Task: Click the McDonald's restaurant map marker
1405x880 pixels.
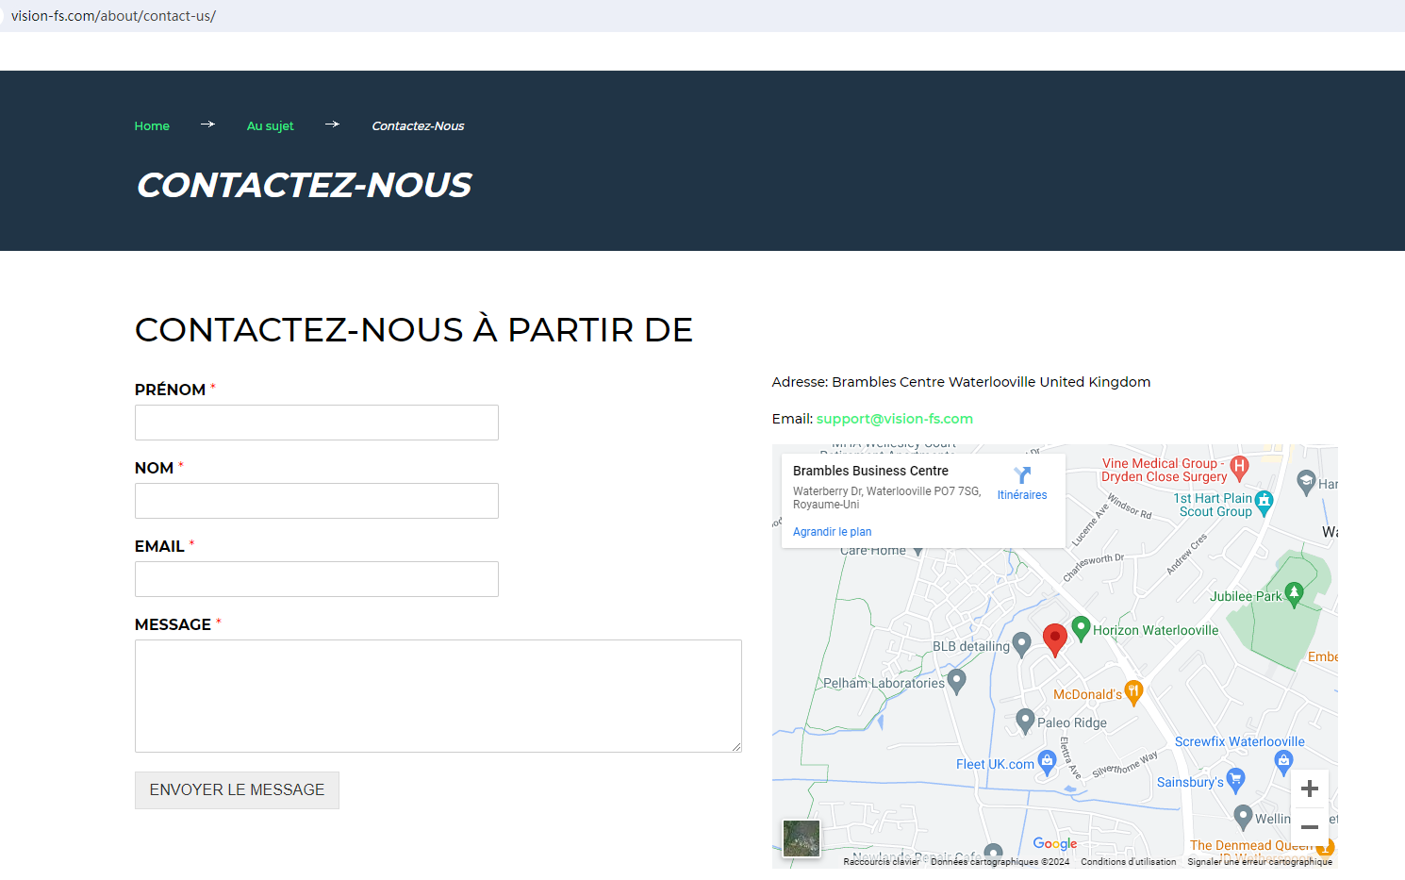Action: click(x=1133, y=691)
